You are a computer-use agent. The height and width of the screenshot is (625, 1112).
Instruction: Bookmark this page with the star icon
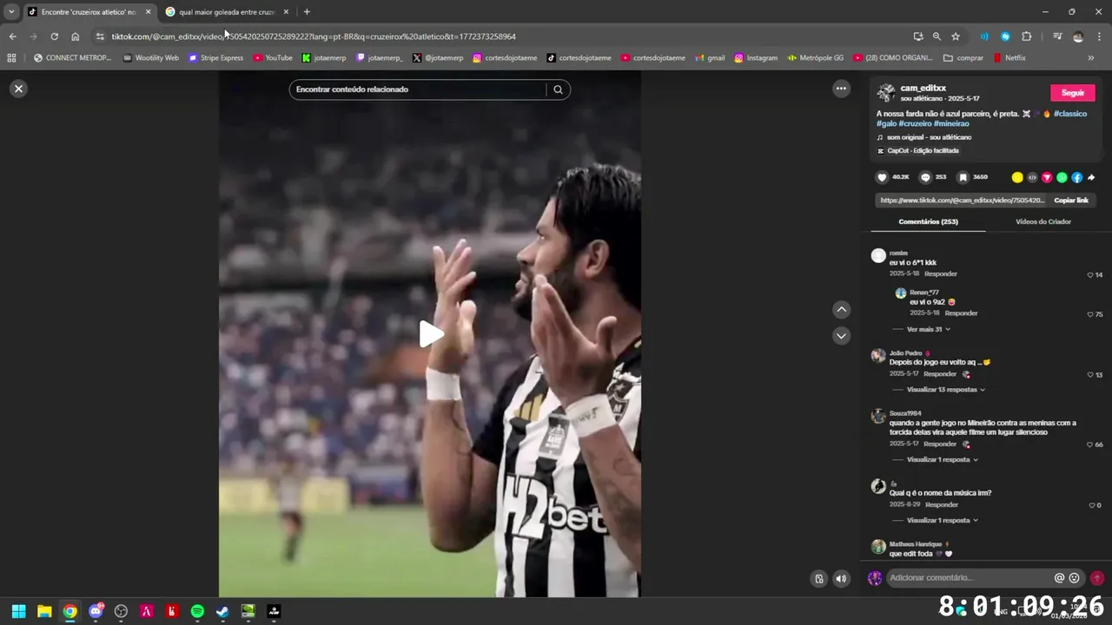pyautogui.click(x=956, y=36)
